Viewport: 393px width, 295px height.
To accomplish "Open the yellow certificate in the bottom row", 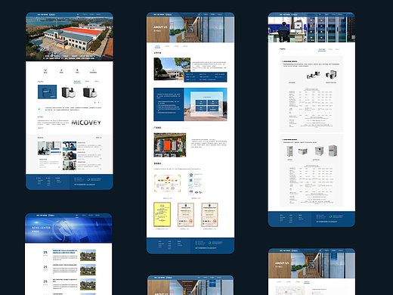I will pyautogui.click(x=162, y=215).
